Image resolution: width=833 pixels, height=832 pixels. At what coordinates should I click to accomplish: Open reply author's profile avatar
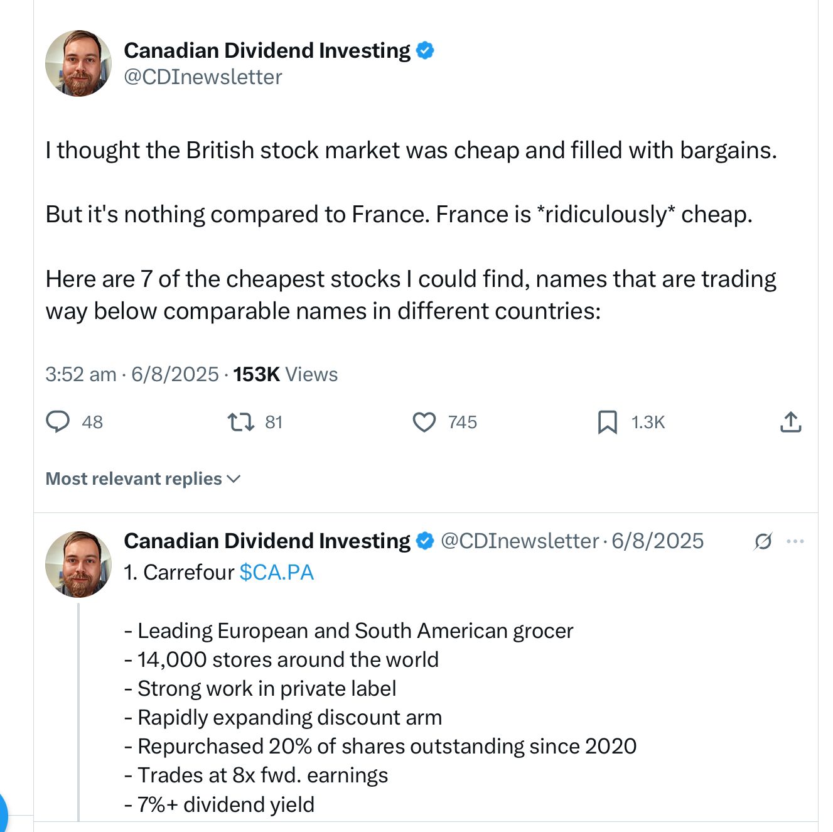click(78, 564)
